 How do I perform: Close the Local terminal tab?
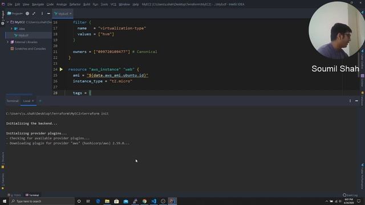click(33, 101)
